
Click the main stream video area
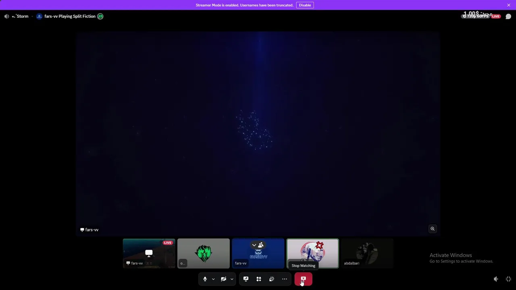[258, 133]
